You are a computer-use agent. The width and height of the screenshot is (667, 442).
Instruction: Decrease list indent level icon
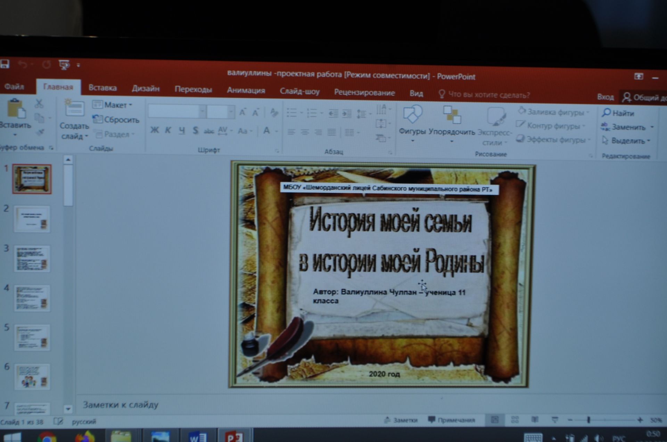tap(333, 114)
